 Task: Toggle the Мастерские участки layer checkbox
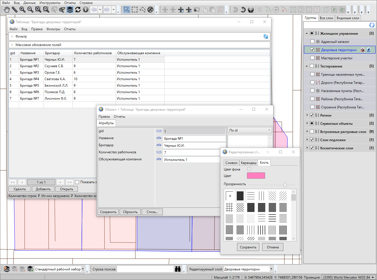pos(312,58)
